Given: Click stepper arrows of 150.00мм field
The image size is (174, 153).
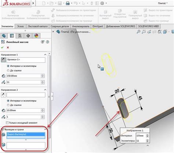Looking at the screenshot, I should coord(43,76).
